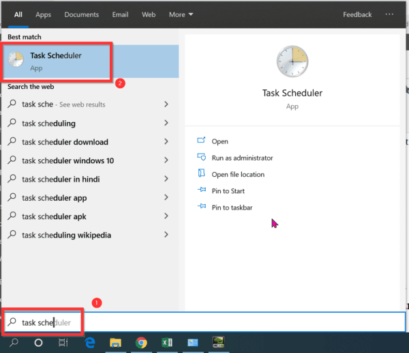This screenshot has width=409, height=353.
Task: Switch to the Web tab
Action: pyautogui.click(x=149, y=14)
